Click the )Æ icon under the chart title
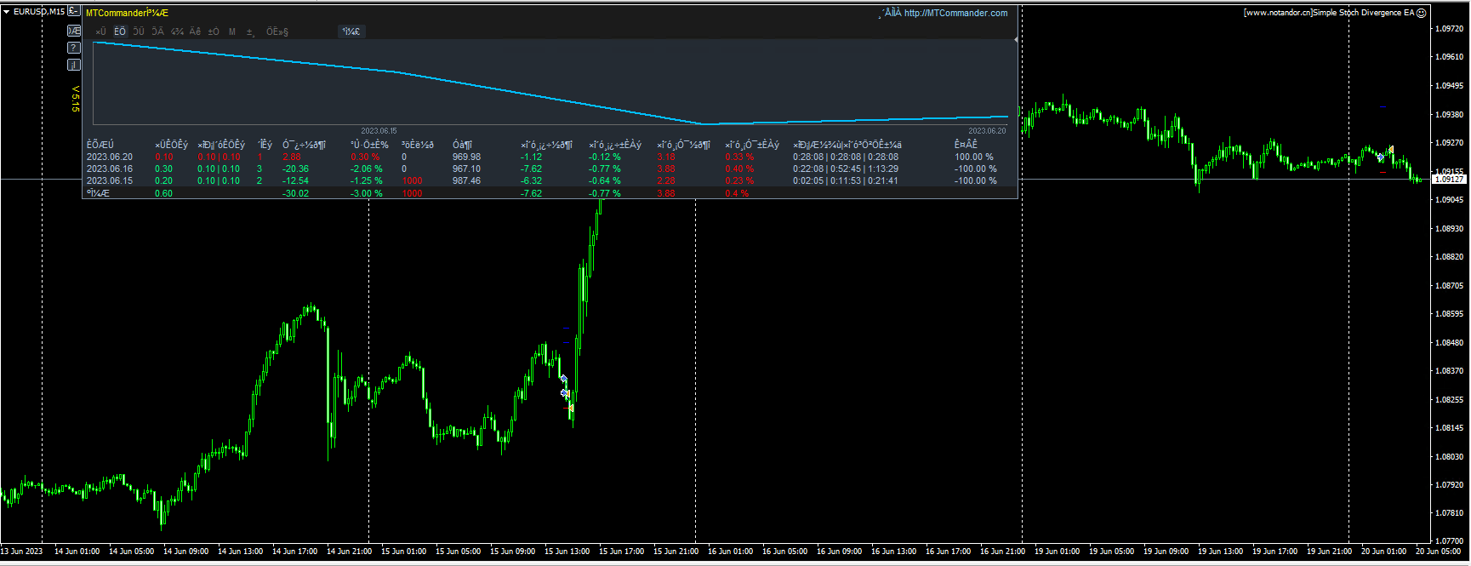The image size is (1471, 566). click(74, 31)
